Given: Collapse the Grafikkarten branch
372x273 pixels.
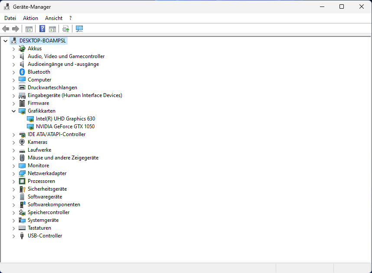Looking at the screenshot, I should pyautogui.click(x=13, y=110).
